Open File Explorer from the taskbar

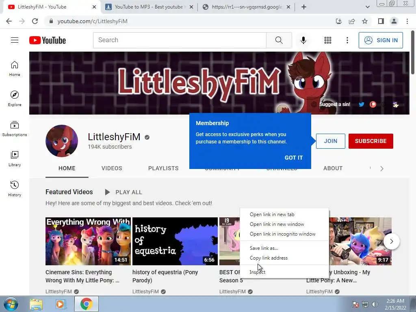(36, 304)
